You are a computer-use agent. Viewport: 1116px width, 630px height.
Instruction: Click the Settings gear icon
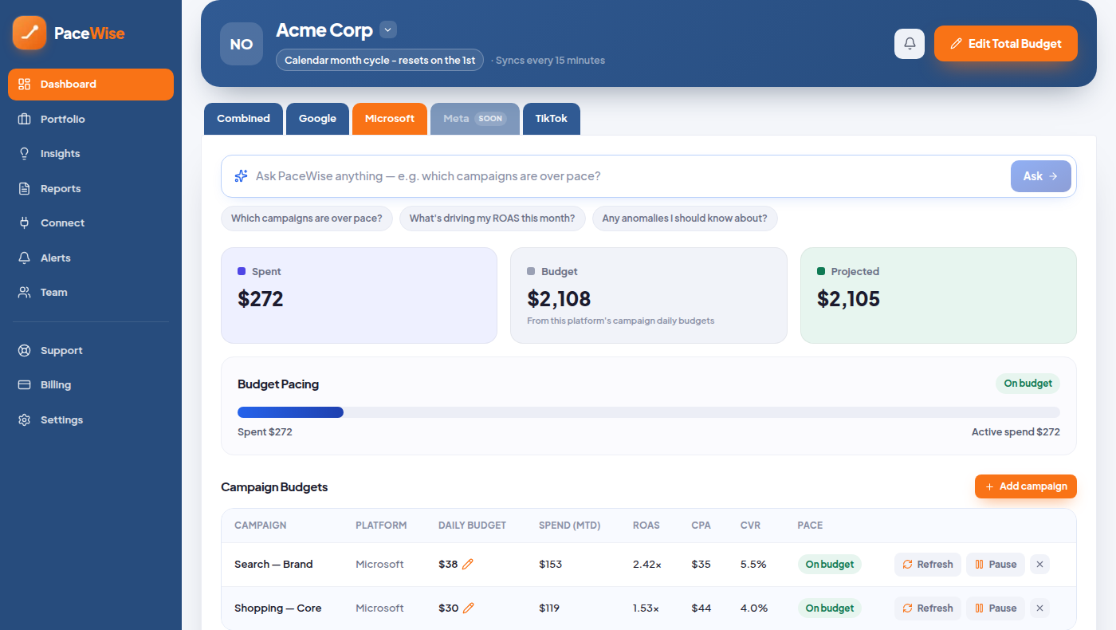coord(25,419)
